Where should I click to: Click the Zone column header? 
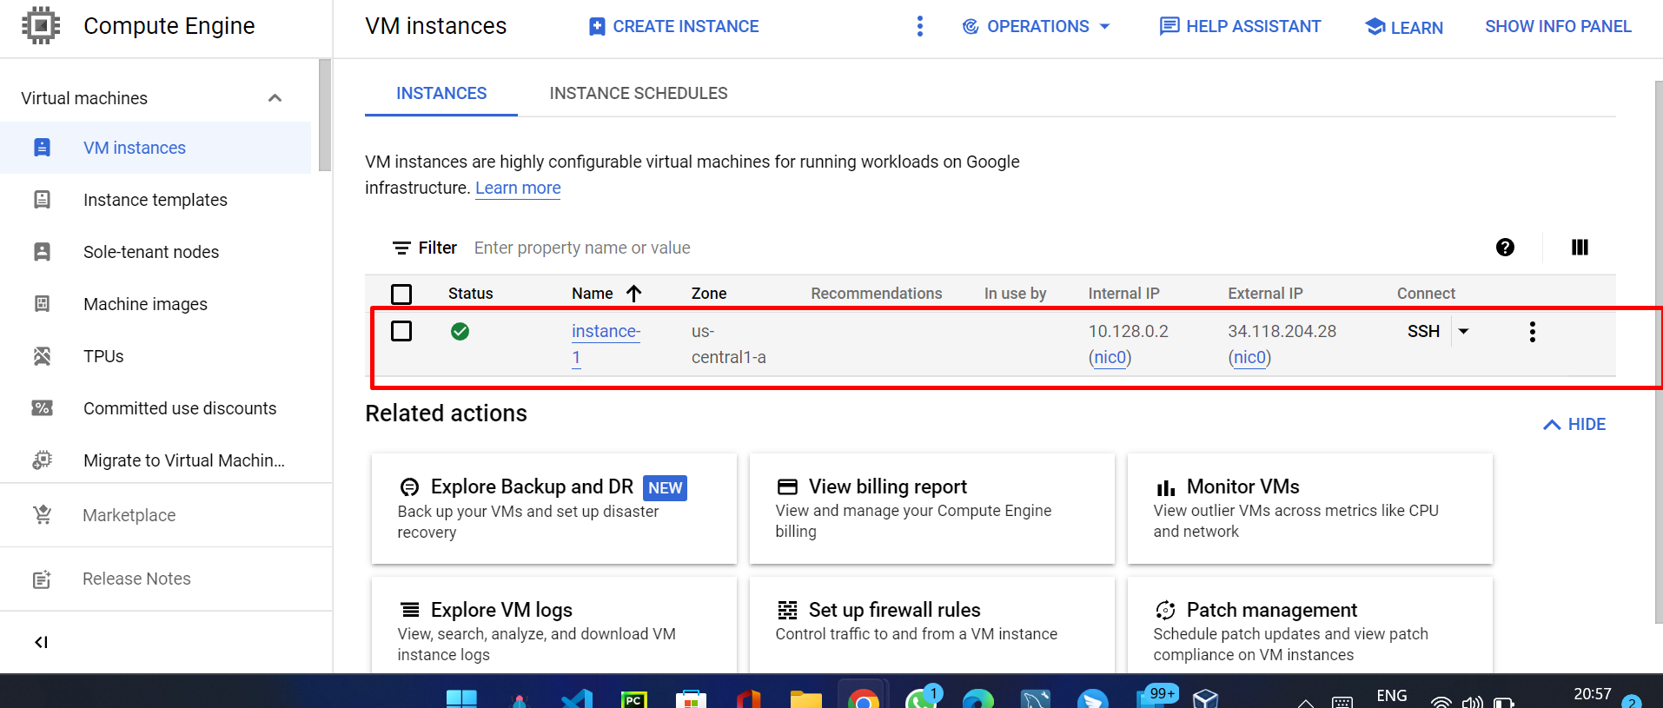(709, 294)
